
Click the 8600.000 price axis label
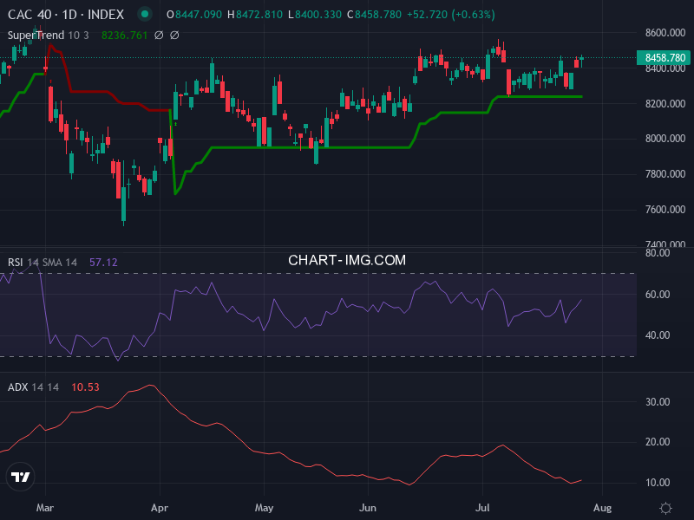coord(665,33)
